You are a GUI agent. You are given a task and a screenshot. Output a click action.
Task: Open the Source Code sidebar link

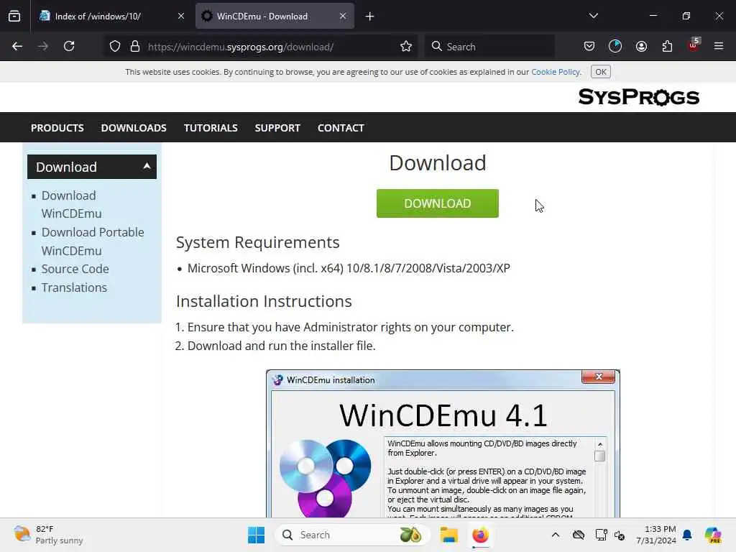coord(75,269)
